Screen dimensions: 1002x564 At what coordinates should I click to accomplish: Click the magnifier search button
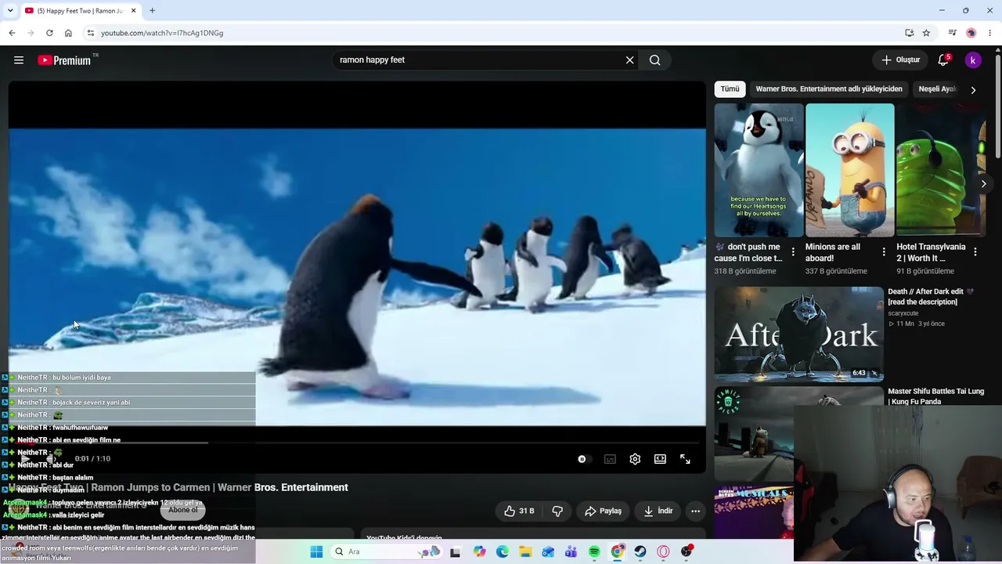click(x=655, y=60)
